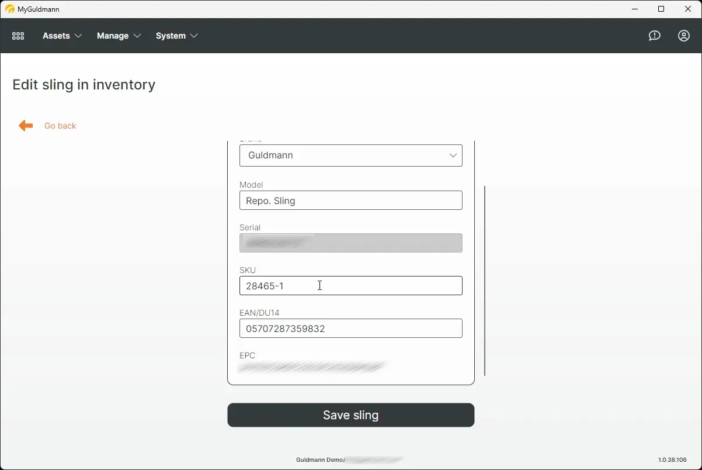Expand the Manage menu chevron
The width and height of the screenshot is (702, 470).
[138, 36]
